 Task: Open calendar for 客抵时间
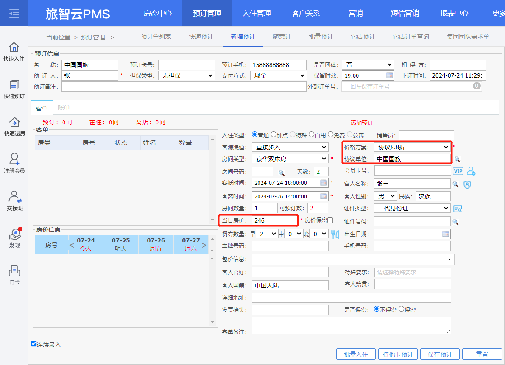pyautogui.click(x=324, y=183)
